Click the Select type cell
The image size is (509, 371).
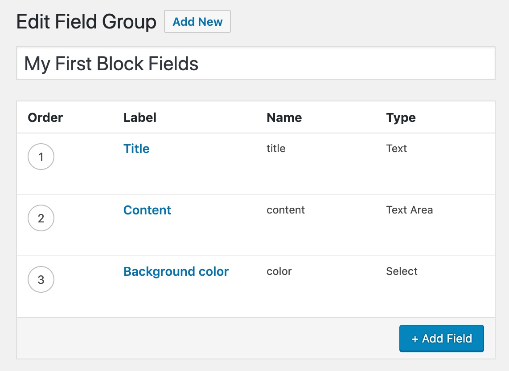[x=402, y=271]
